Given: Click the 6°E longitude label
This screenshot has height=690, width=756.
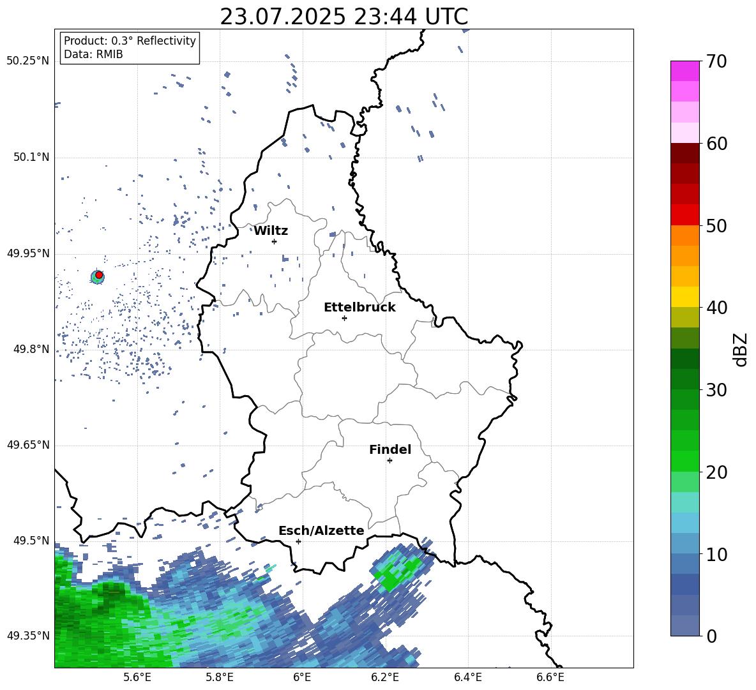Looking at the screenshot, I should pos(302,677).
